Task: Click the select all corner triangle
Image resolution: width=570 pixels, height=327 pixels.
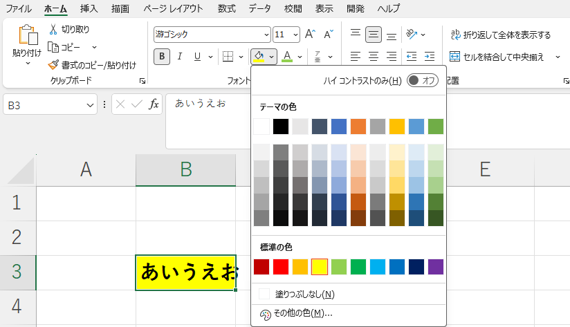Action: tap(21, 171)
